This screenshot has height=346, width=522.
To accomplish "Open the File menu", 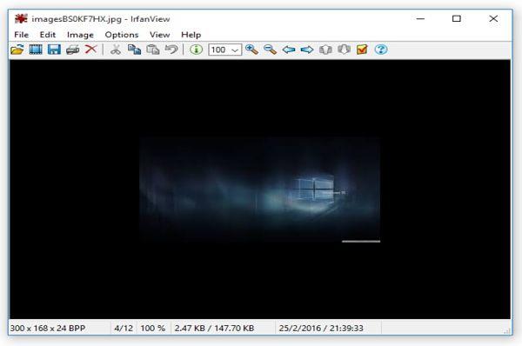I will click(x=21, y=35).
